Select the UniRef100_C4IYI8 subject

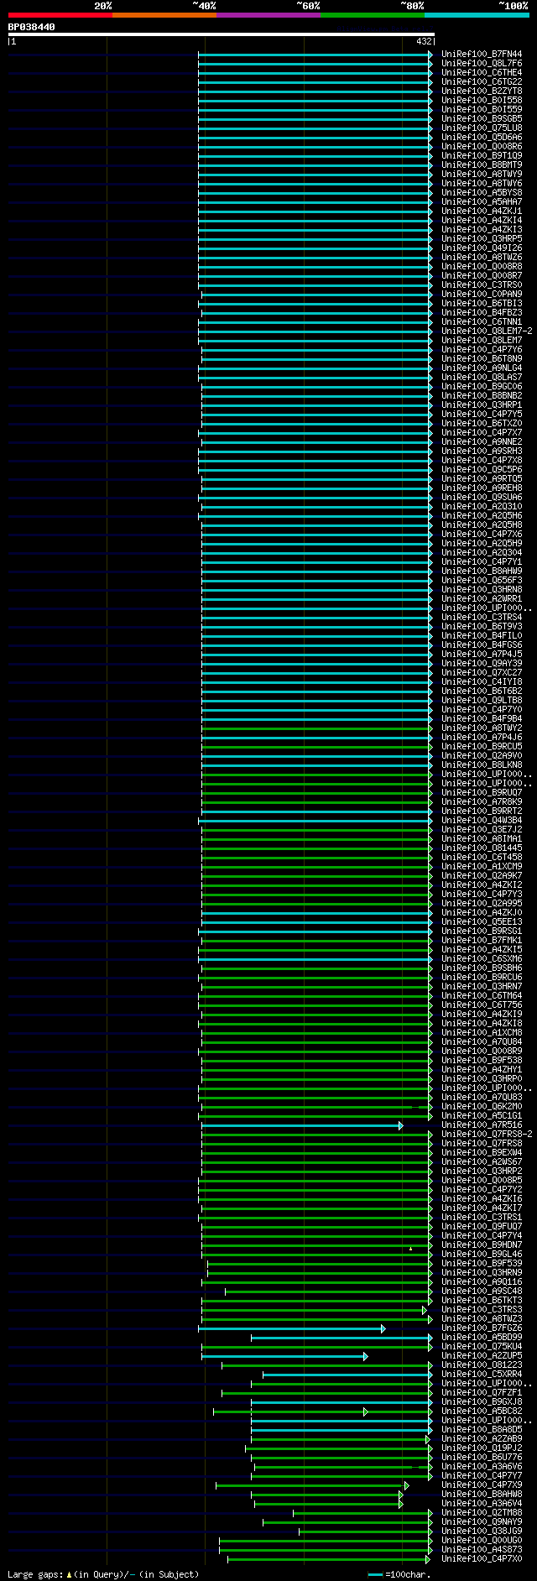pyautogui.click(x=482, y=682)
